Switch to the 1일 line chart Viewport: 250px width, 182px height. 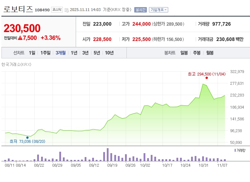[32, 53]
